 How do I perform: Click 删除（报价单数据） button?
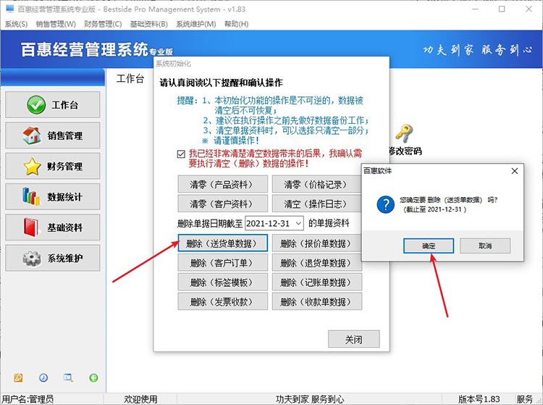coord(316,243)
